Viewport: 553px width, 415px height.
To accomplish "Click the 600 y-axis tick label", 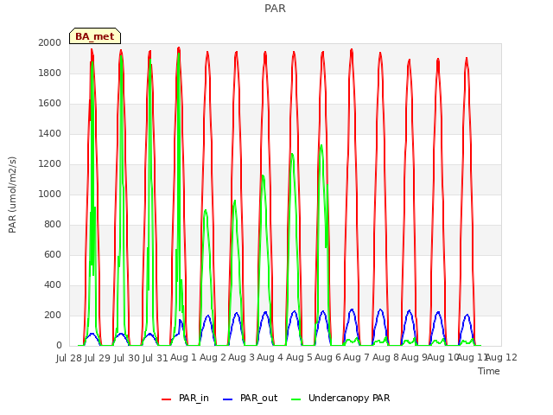I will [x=53, y=255].
